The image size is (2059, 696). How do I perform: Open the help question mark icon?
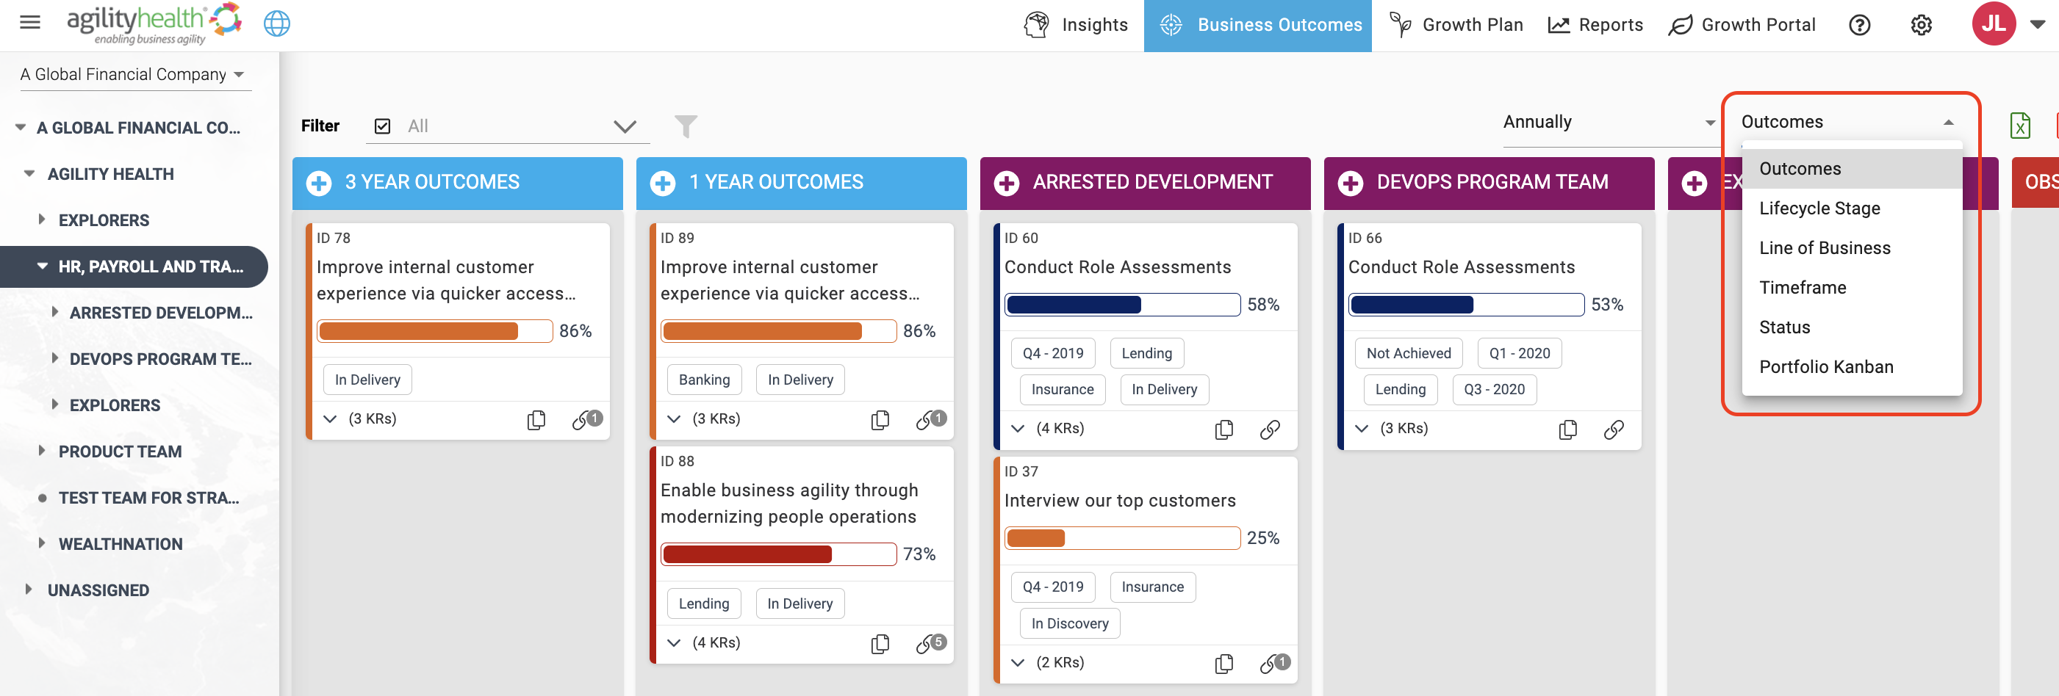coord(1859,25)
